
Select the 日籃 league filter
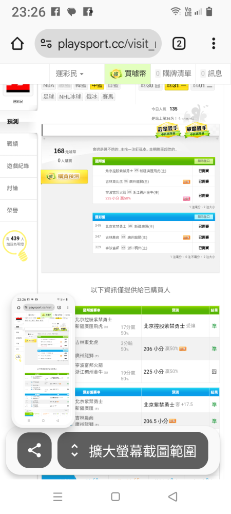tap(113, 85)
